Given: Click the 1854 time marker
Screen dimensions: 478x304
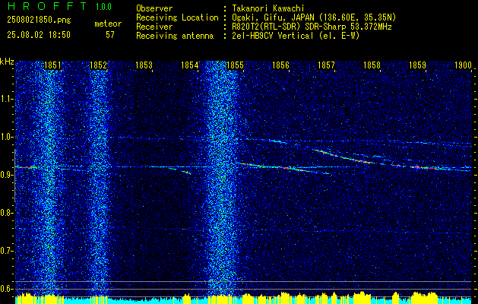Looking at the screenshot, I should [x=190, y=65].
